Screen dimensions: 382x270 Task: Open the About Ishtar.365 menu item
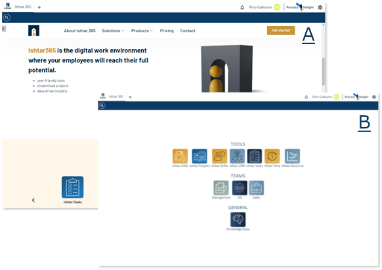coord(79,31)
